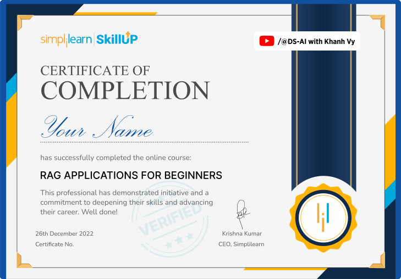Click the bottom-left gold corner ornament
This screenshot has height=279, width=401.
25,260
